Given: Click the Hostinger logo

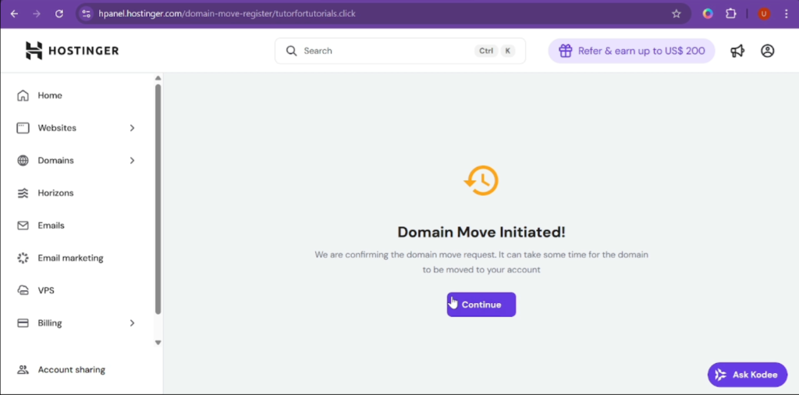Looking at the screenshot, I should click(x=72, y=51).
